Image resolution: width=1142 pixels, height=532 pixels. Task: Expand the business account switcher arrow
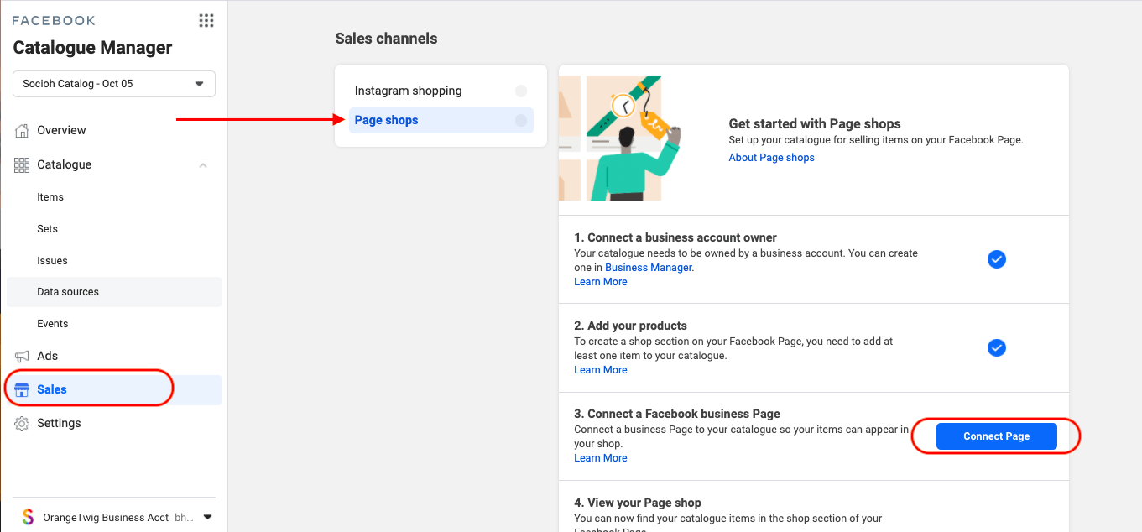tap(208, 517)
